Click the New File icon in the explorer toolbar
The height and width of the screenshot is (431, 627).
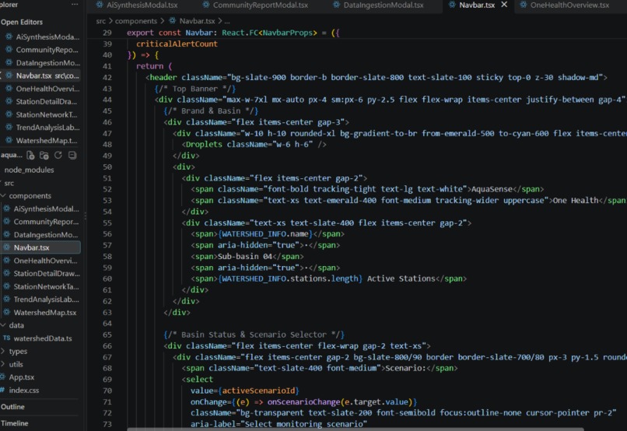pyautogui.click(x=30, y=155)
